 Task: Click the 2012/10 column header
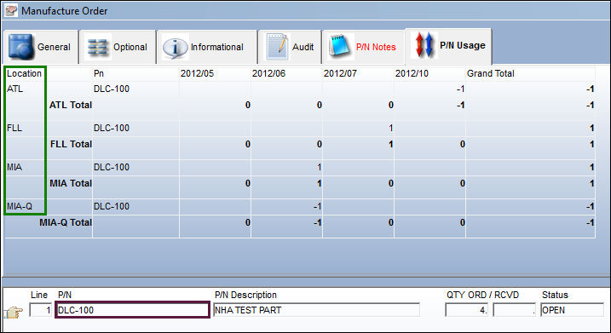tap(412, 73)
